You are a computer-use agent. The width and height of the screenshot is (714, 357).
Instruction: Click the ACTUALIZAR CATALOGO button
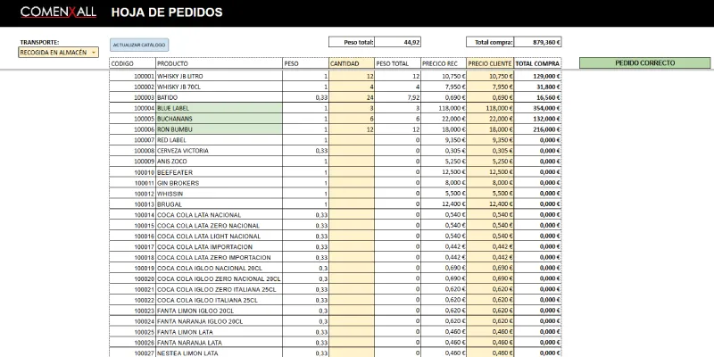coord(139,46)
